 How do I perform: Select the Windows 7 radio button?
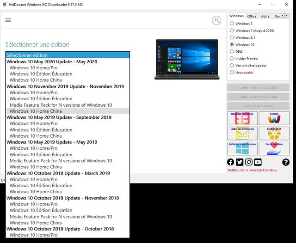coord(232,24)
